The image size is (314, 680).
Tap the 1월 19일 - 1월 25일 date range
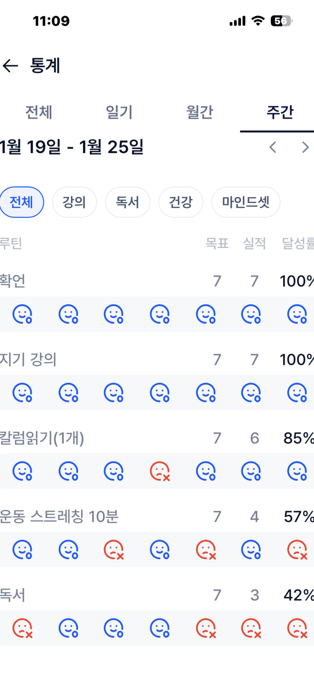pos(72,147)
